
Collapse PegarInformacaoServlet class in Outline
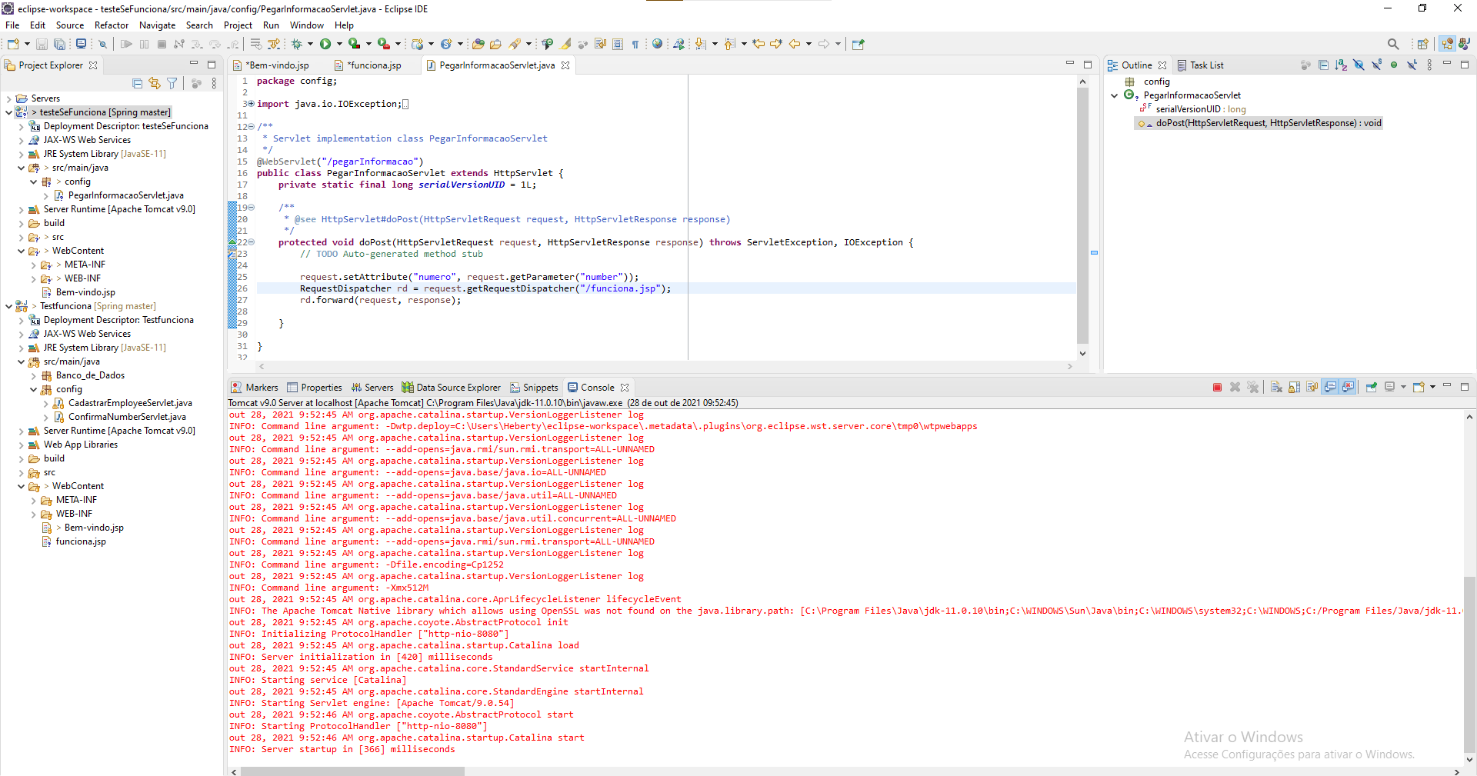(x=1114, y=95)
